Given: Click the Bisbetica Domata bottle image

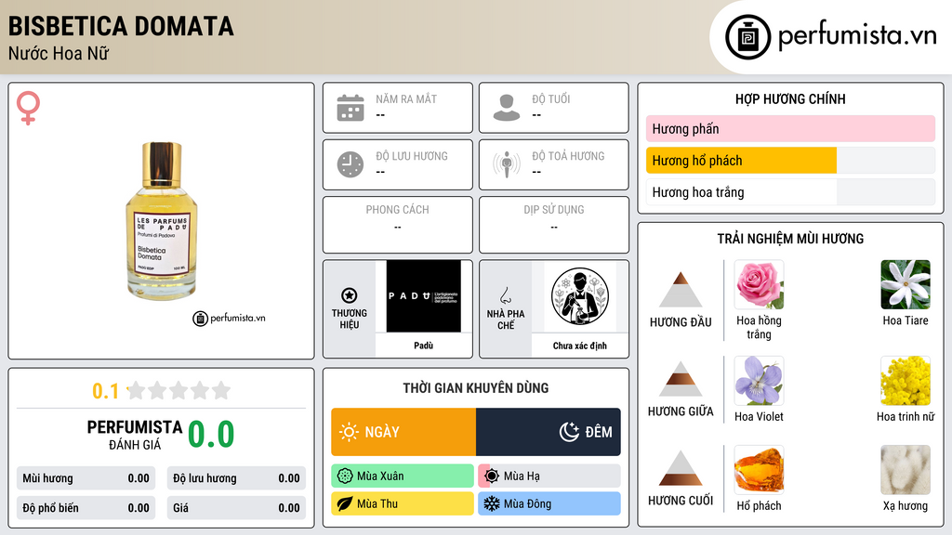Looking at the screenshot, I should click(x=162, y=221).
